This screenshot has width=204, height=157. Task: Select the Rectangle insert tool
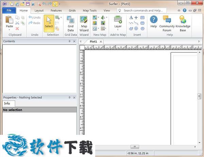pos(142,17)
